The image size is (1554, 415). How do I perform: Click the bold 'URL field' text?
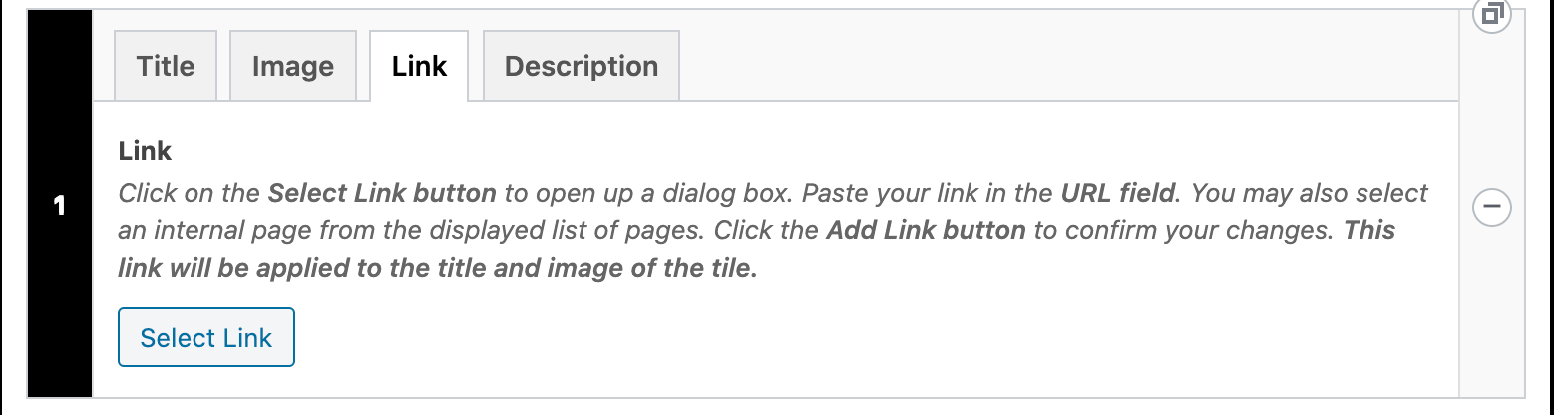coord(1121,192)
